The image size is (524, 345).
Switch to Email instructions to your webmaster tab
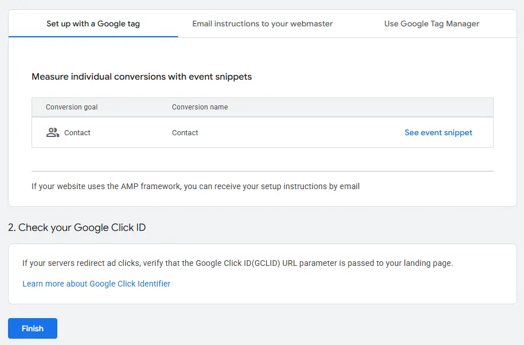pyautogui.click(x=263, y=23)
